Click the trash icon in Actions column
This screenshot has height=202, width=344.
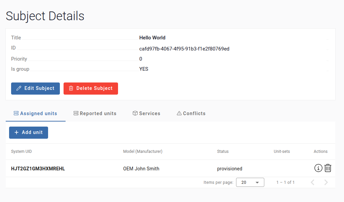point(328,168)
